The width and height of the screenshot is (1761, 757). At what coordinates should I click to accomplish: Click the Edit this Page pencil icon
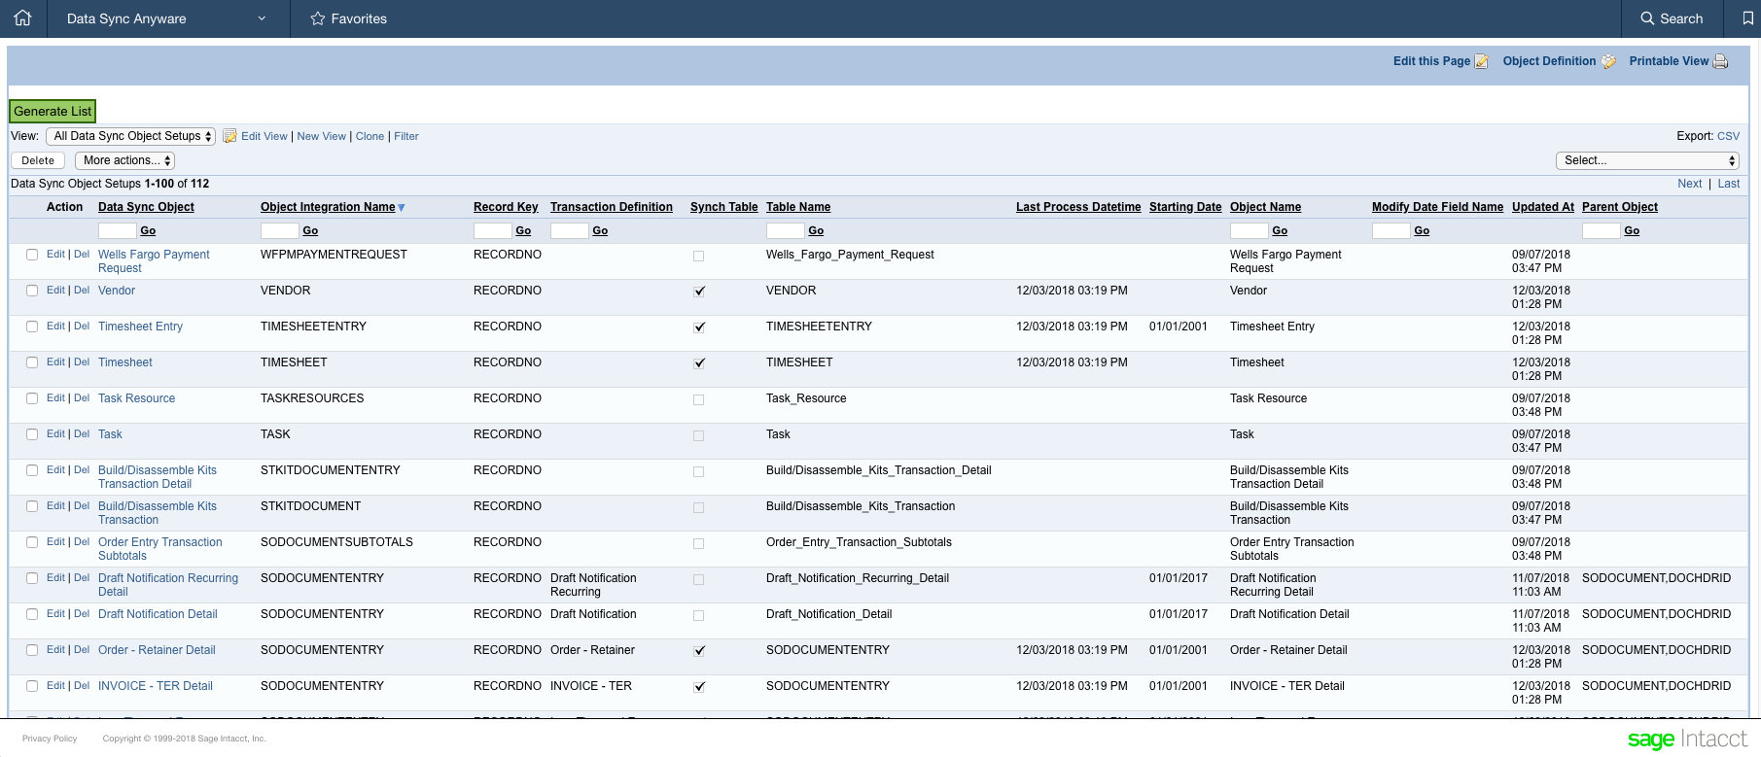[x=1481, y=61]
